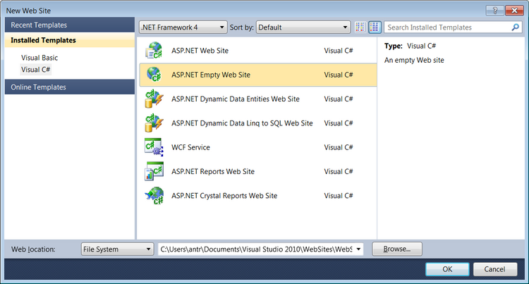The height and width of the screenshot is (284, 529).
Task: Select 'WCF Service' template name
Action: pyautogui.click(x=190, y=147)
